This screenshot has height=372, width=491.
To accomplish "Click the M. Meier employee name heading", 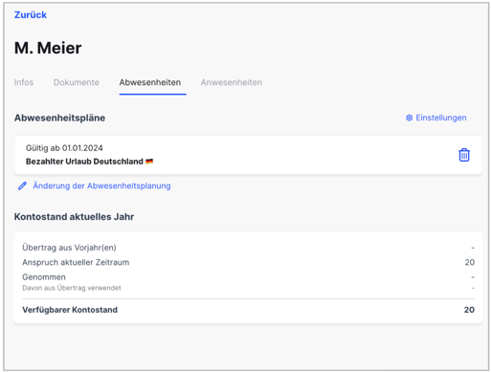I will [x=48, y=48].
